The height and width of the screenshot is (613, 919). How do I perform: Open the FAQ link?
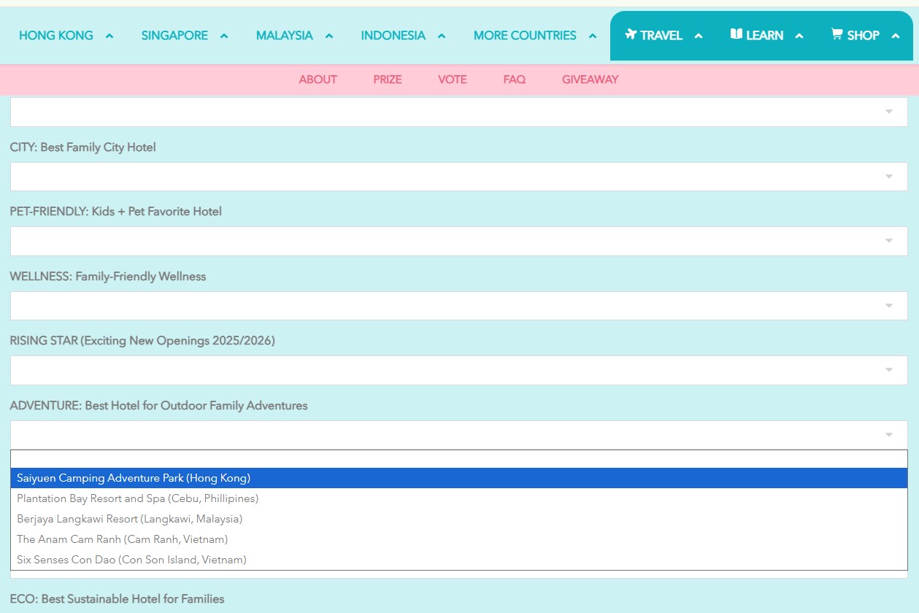point(515,80)
